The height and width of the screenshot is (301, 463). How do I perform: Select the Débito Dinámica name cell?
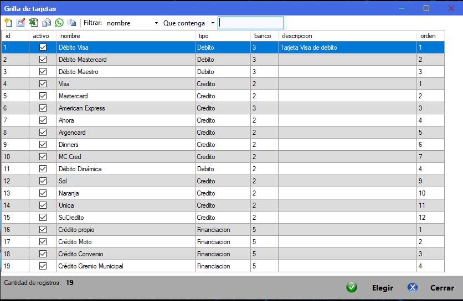point(126,169)
